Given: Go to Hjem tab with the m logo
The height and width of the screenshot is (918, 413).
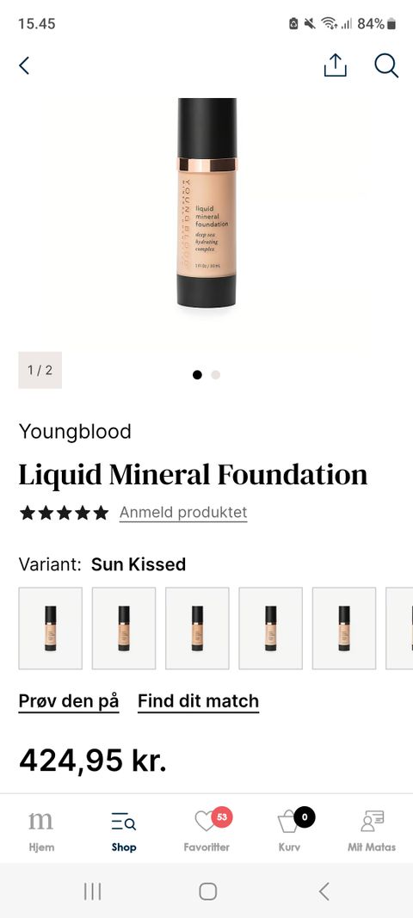Looking at the screenshot, I should point(41,830).
